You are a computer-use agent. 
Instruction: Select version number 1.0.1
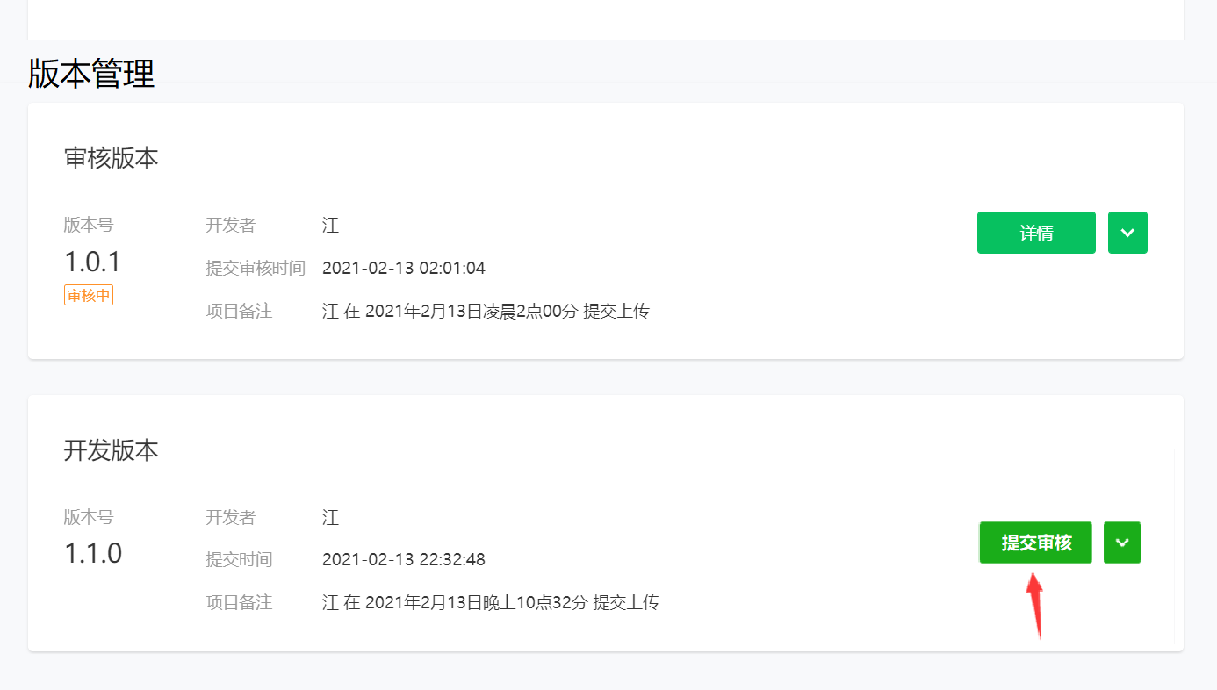tap(92, 262)
